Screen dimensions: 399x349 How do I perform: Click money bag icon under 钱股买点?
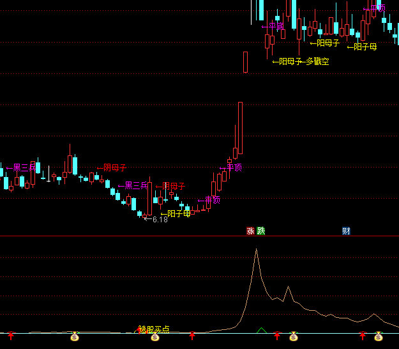[x=154, y=336]
